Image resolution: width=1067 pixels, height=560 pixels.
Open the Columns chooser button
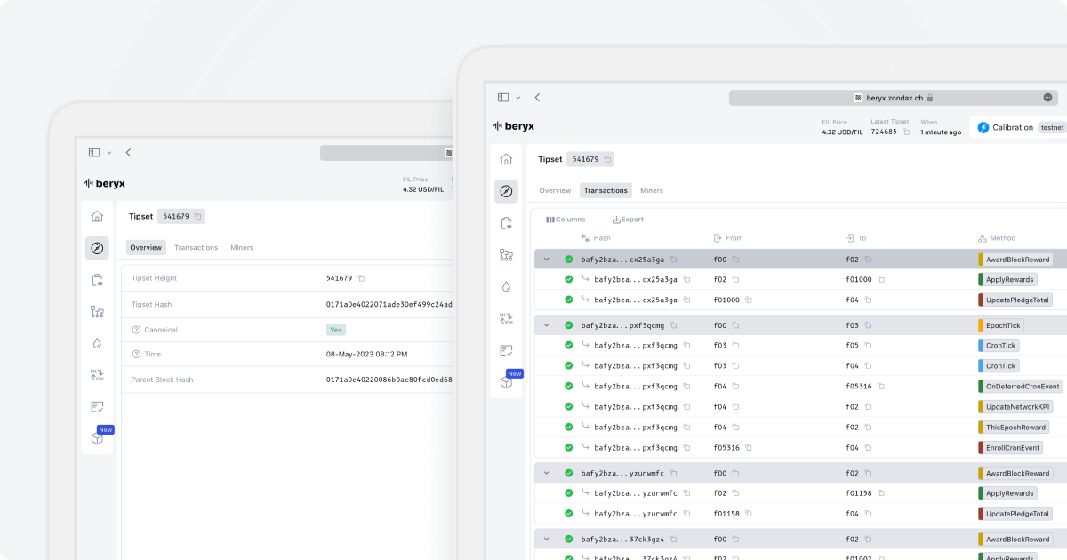(x=566, y=220)
